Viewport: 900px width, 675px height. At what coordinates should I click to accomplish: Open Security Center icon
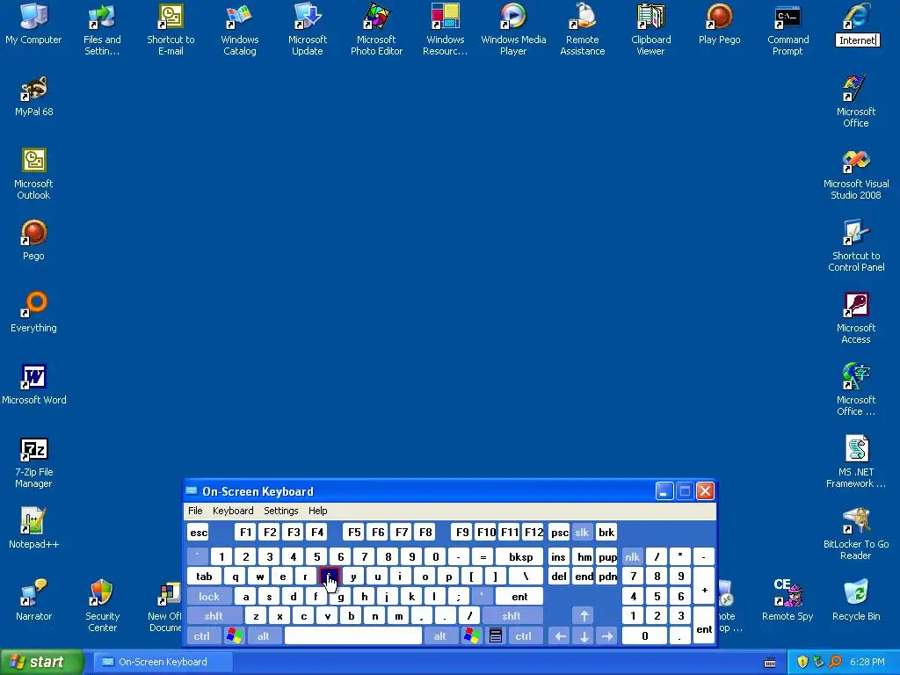coord(102,606)
